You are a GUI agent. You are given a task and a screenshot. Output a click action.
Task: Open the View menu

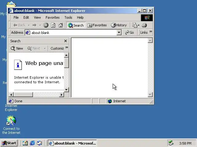pyautogui.click(x=37, y=17)
